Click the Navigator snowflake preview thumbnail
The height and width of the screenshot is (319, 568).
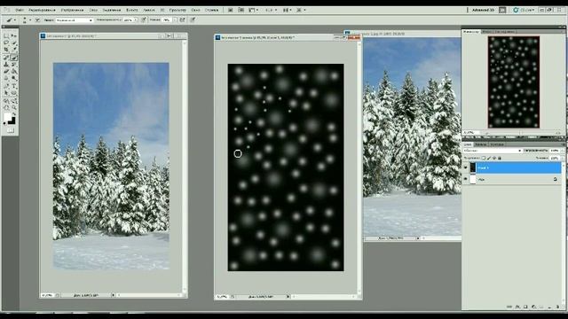pos(514,82)
